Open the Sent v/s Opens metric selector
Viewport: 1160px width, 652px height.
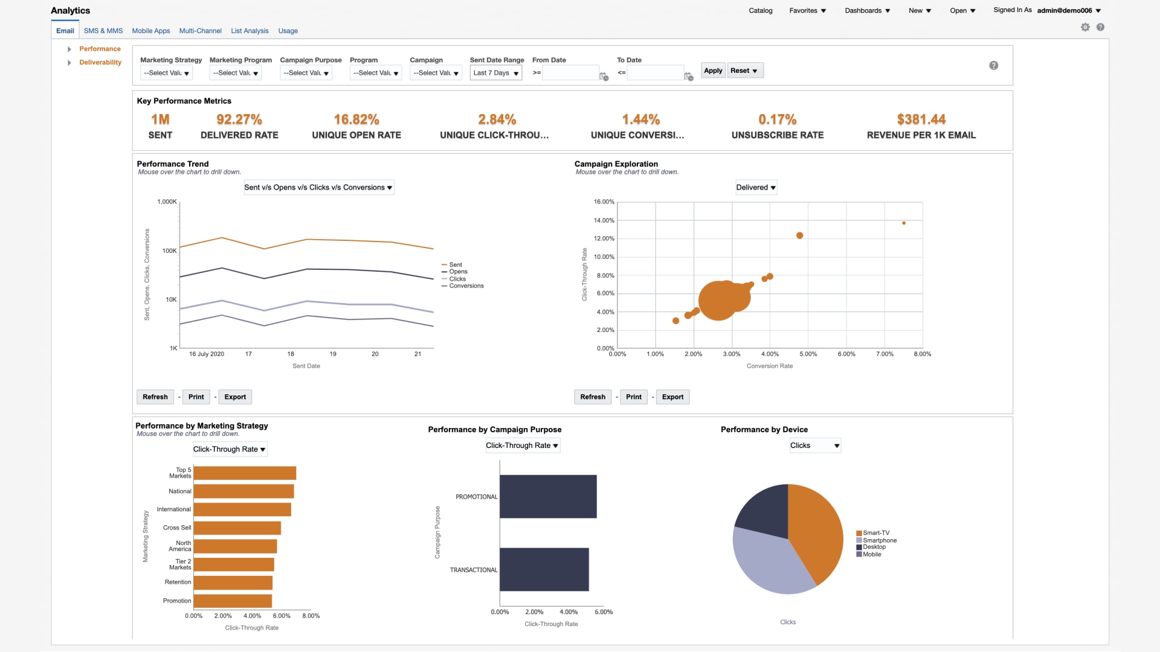pyautogui.click(x=318, y=187)
